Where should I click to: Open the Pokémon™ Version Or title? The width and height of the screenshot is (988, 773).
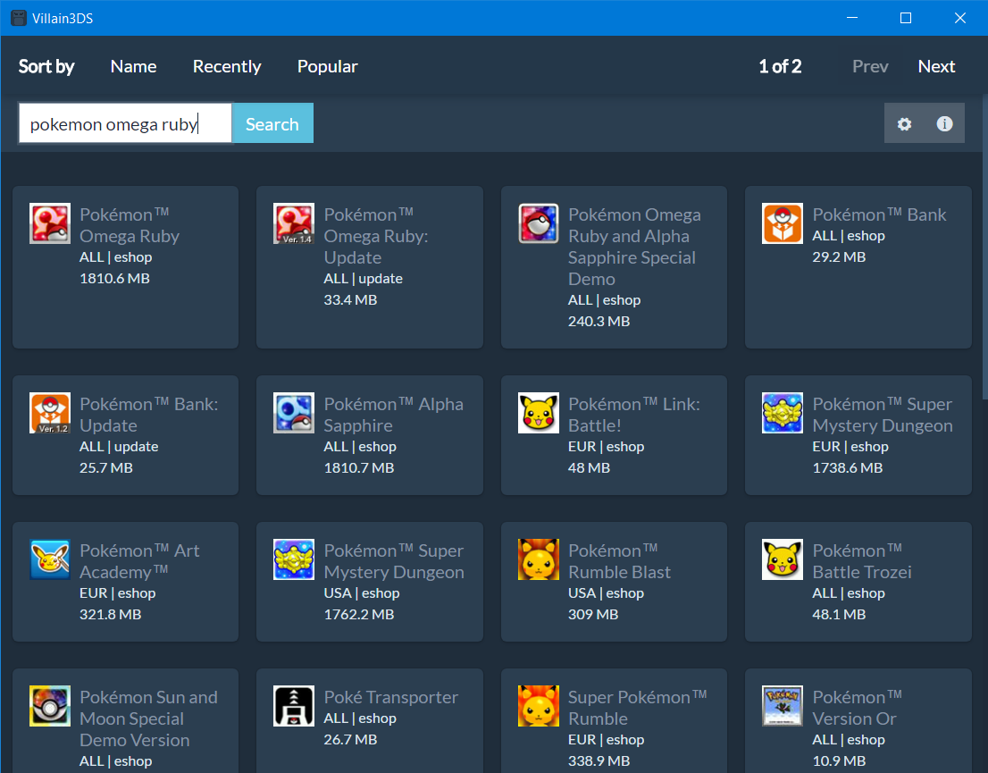(x=857, y=708)
